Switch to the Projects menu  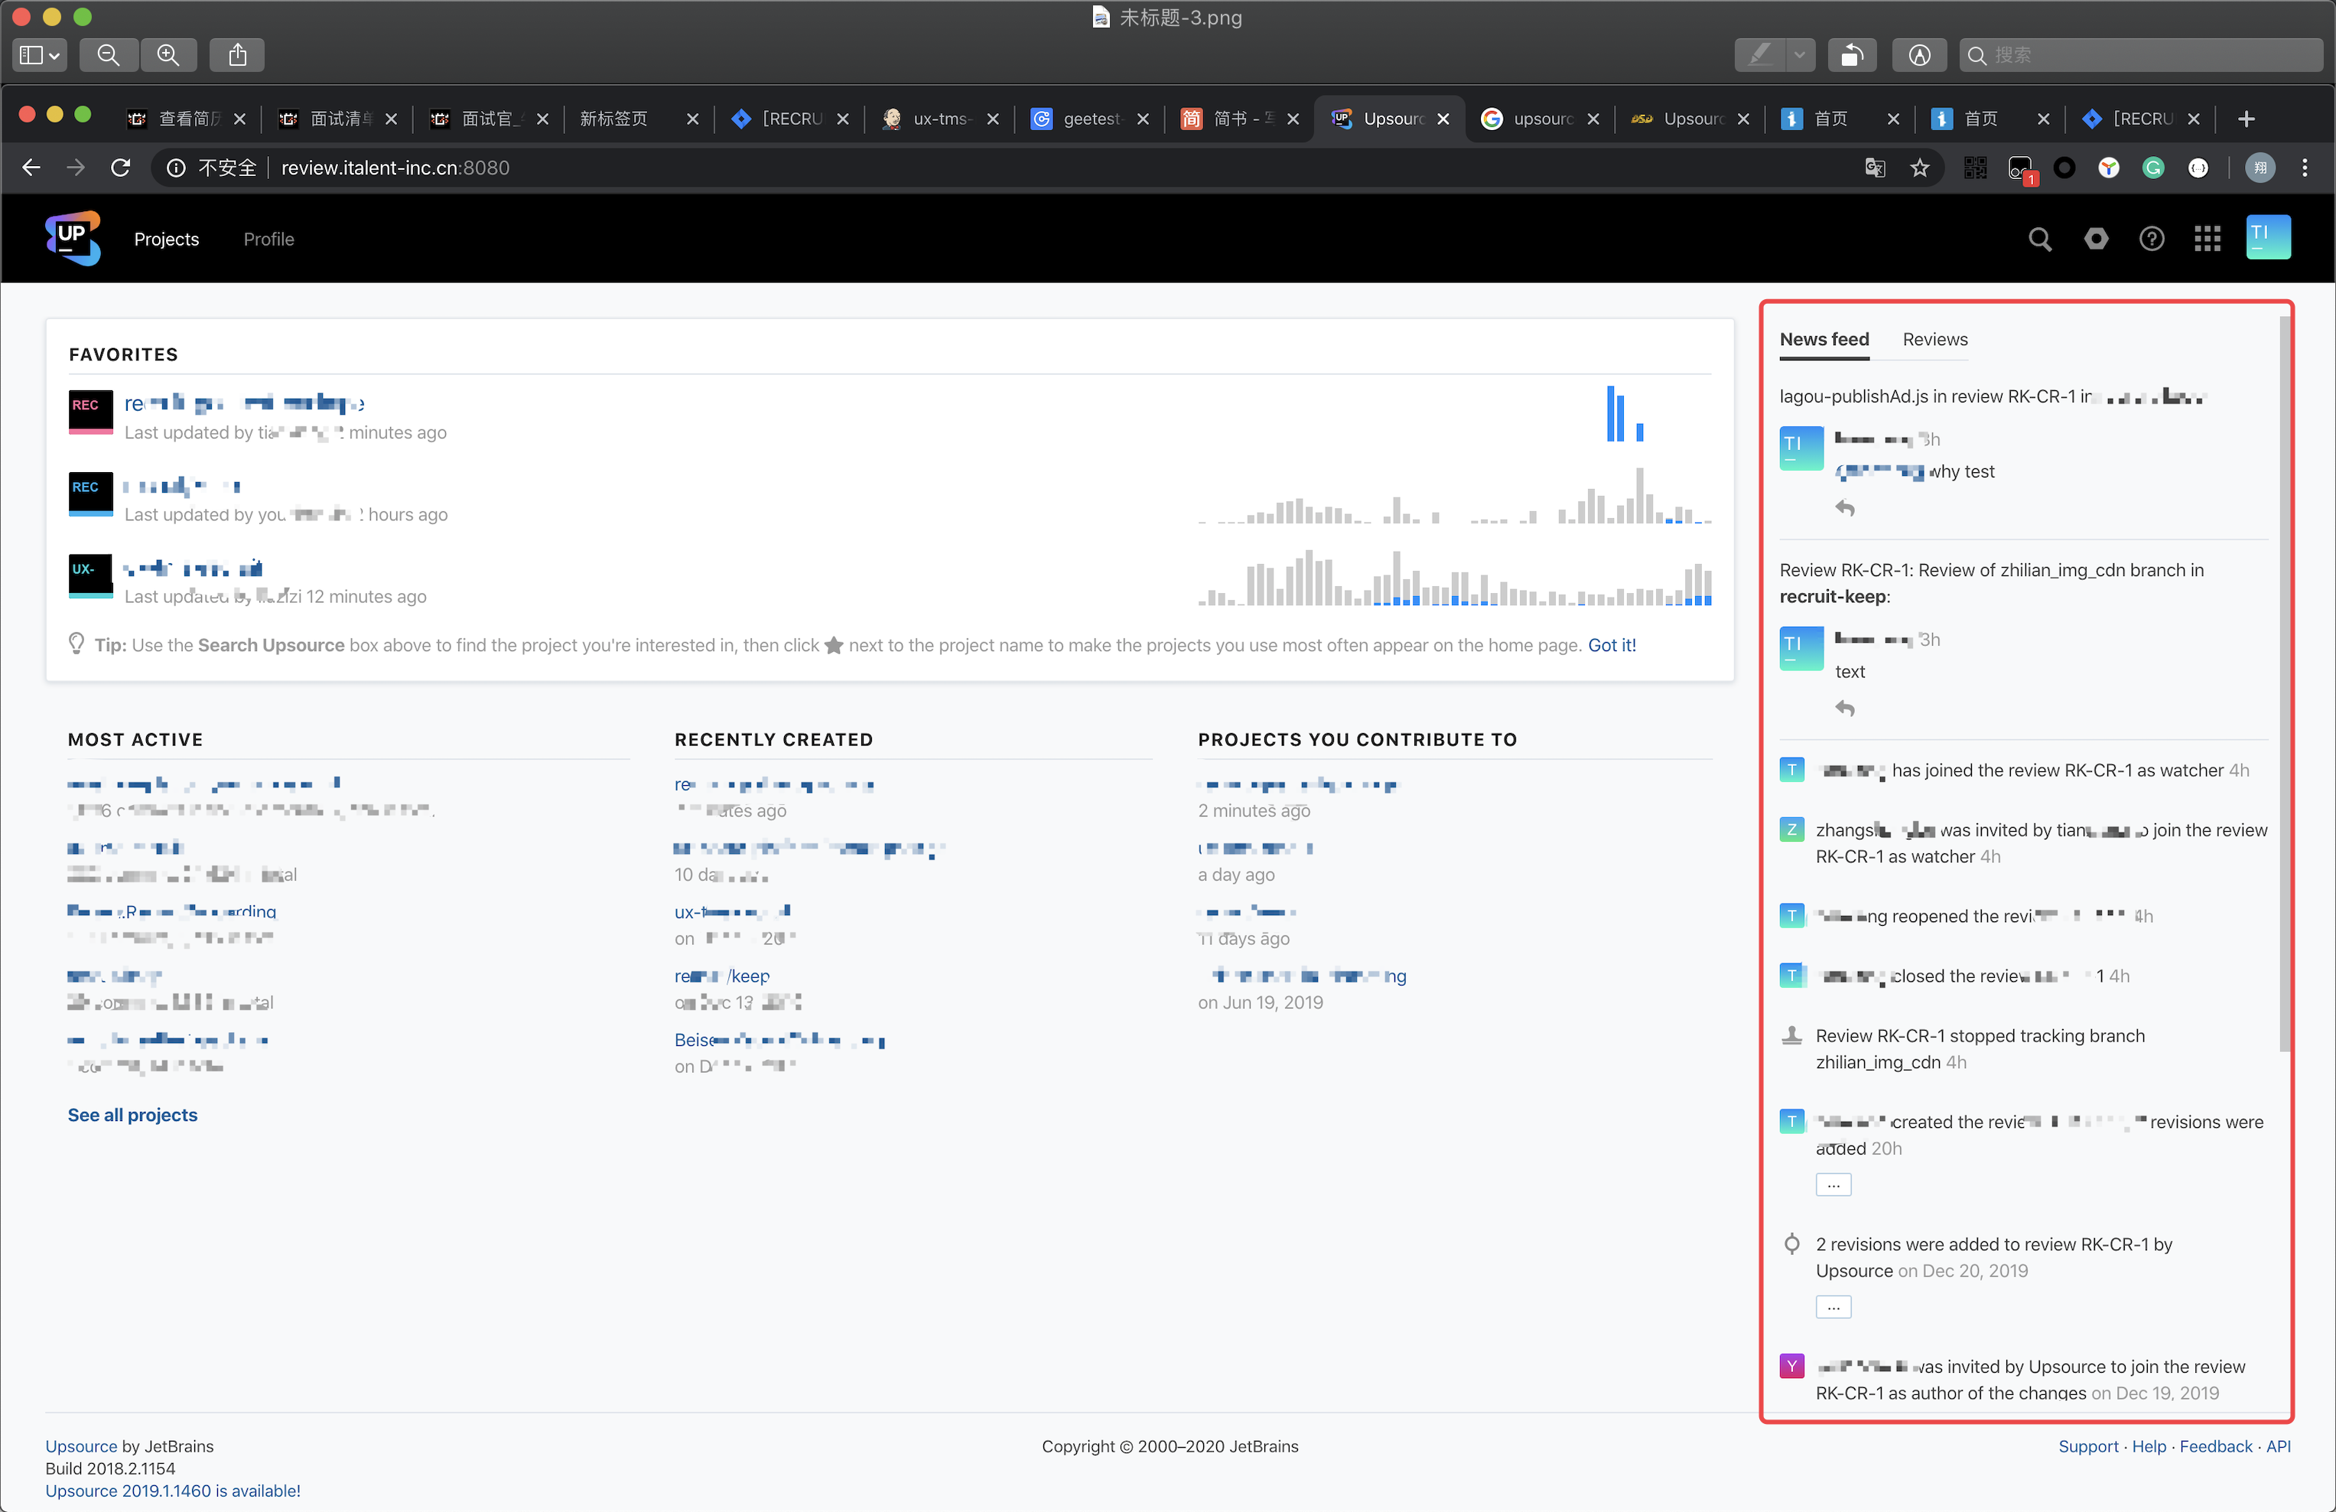[166, 239]
